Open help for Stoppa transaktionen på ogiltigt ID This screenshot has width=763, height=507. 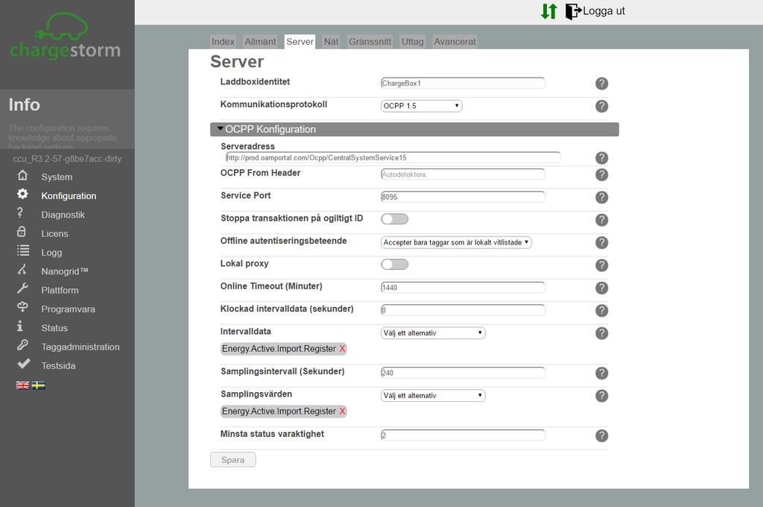tap(601, 220)
